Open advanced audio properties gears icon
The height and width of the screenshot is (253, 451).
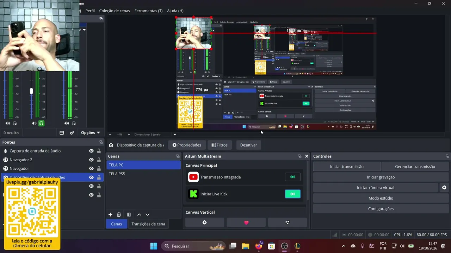tap(72, 133)
